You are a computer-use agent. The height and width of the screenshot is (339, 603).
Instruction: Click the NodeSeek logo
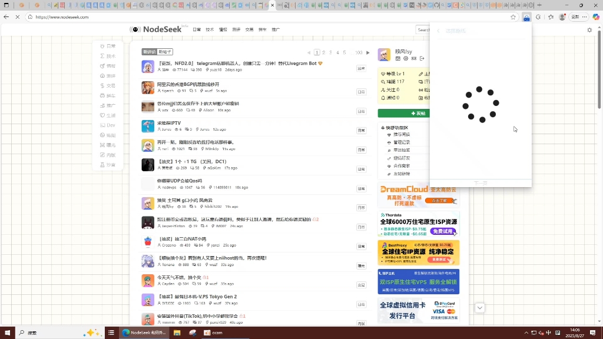click(155, 29)
